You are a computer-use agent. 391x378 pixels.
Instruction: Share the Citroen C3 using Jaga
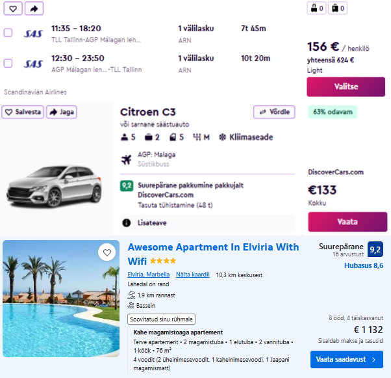61,112
